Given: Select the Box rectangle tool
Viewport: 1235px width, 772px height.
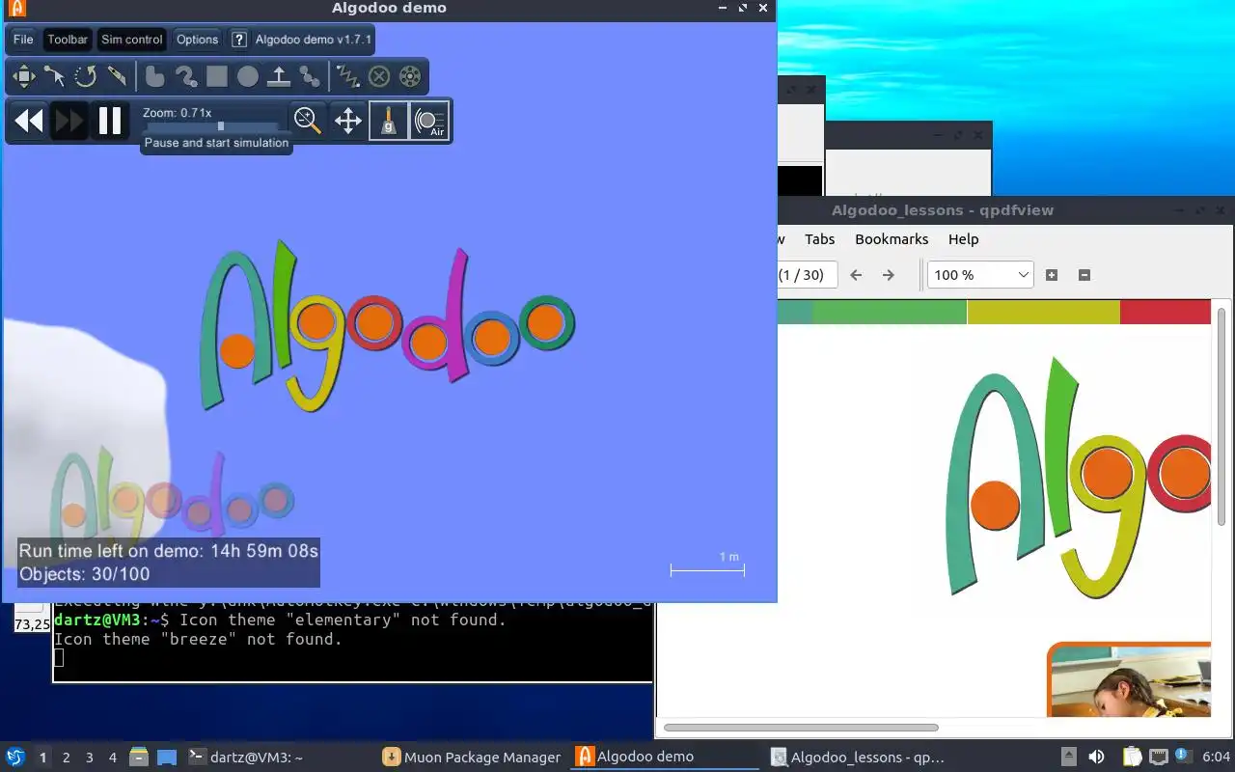Looking at the screenshot, I should click(216, 76).
